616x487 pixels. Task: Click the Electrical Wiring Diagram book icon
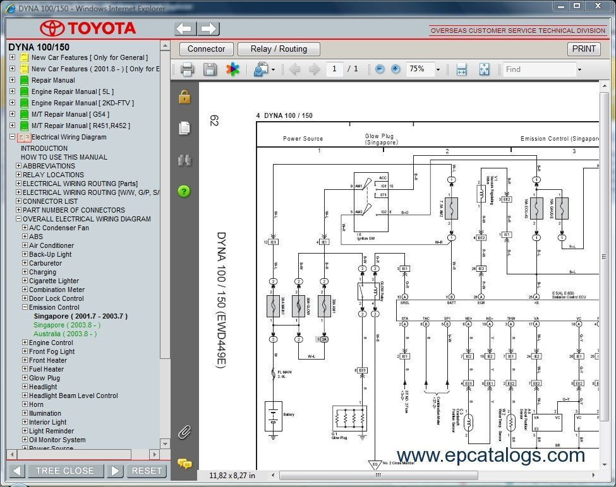[x=24, y=138]
